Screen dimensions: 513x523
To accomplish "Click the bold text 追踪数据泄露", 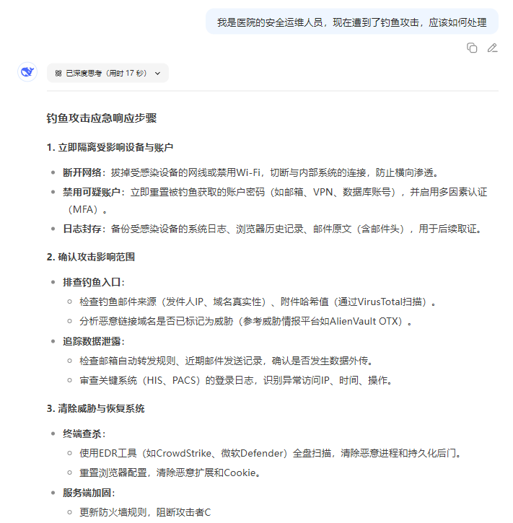I will tap(92, 341).
